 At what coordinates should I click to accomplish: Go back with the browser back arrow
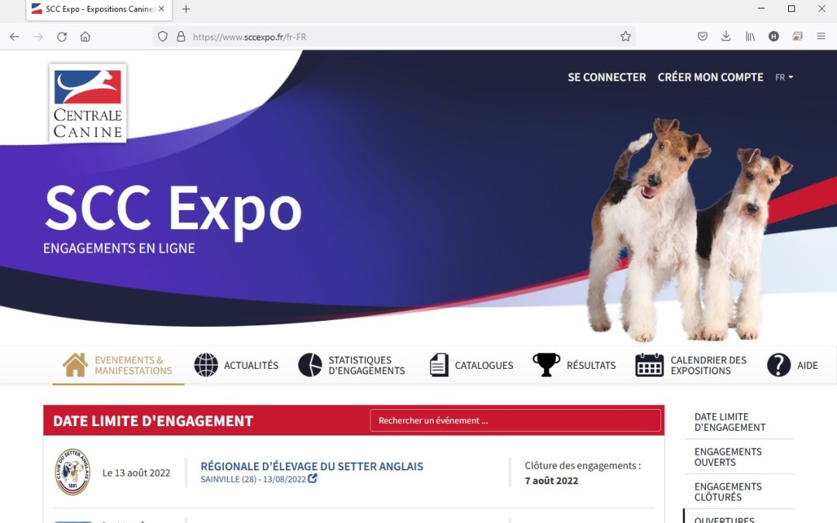pos(15,37)
